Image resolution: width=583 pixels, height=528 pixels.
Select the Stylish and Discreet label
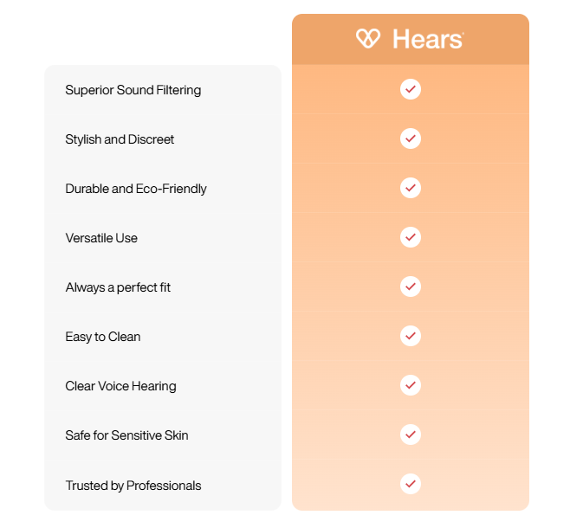point(120,139)
